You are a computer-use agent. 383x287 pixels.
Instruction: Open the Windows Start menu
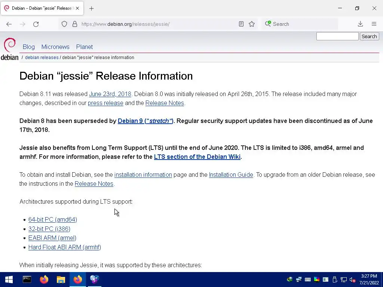click(x=9, y=280)
